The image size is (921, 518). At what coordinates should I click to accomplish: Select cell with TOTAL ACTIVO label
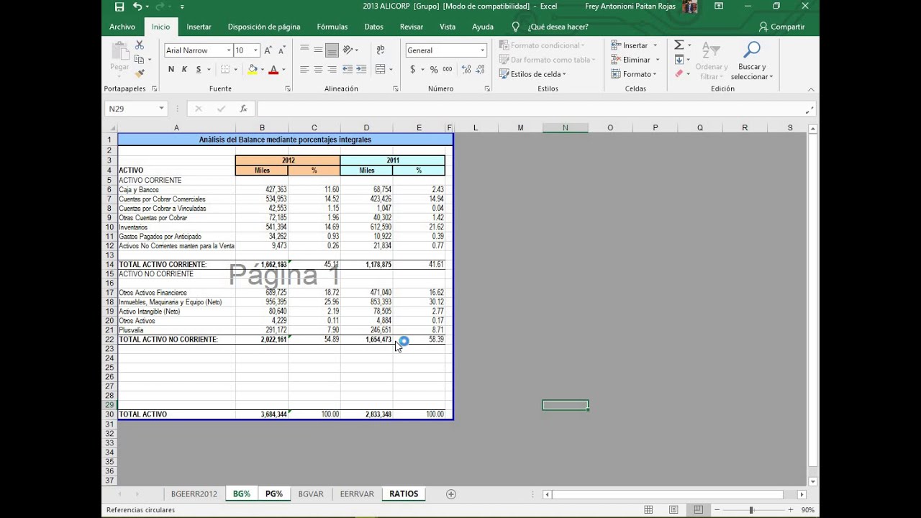click(176, 414)
